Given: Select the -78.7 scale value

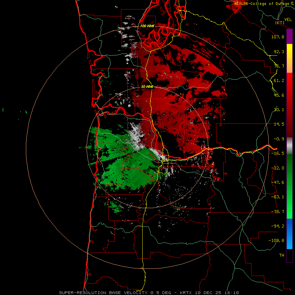Looking at the screenshot, I should coord(278,212).
